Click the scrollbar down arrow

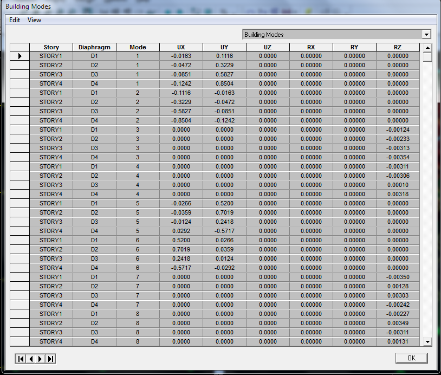pos(427,342)
